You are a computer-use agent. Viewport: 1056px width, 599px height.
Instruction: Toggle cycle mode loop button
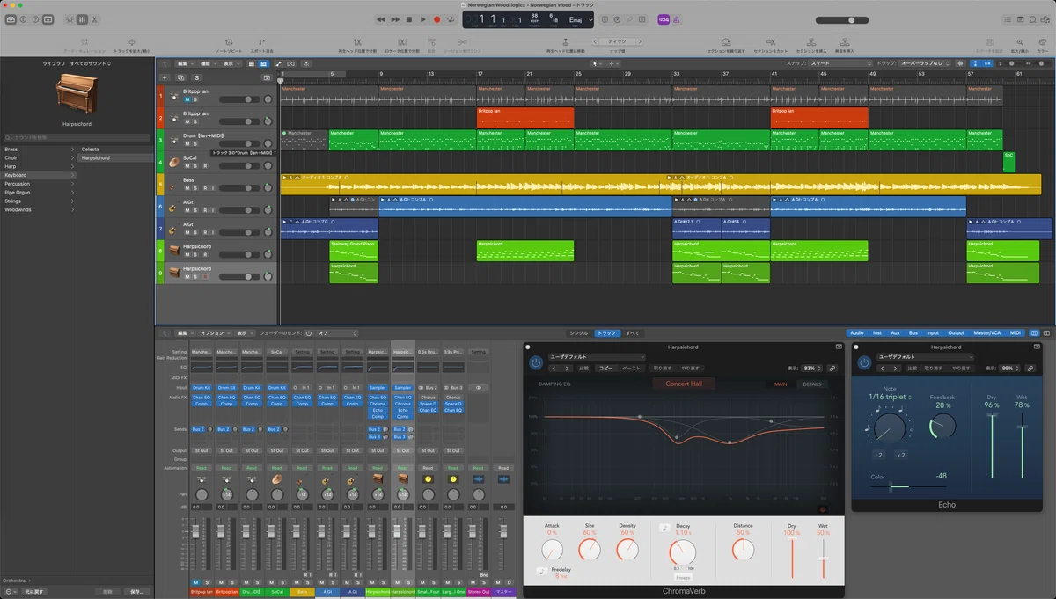pos(451,19)
